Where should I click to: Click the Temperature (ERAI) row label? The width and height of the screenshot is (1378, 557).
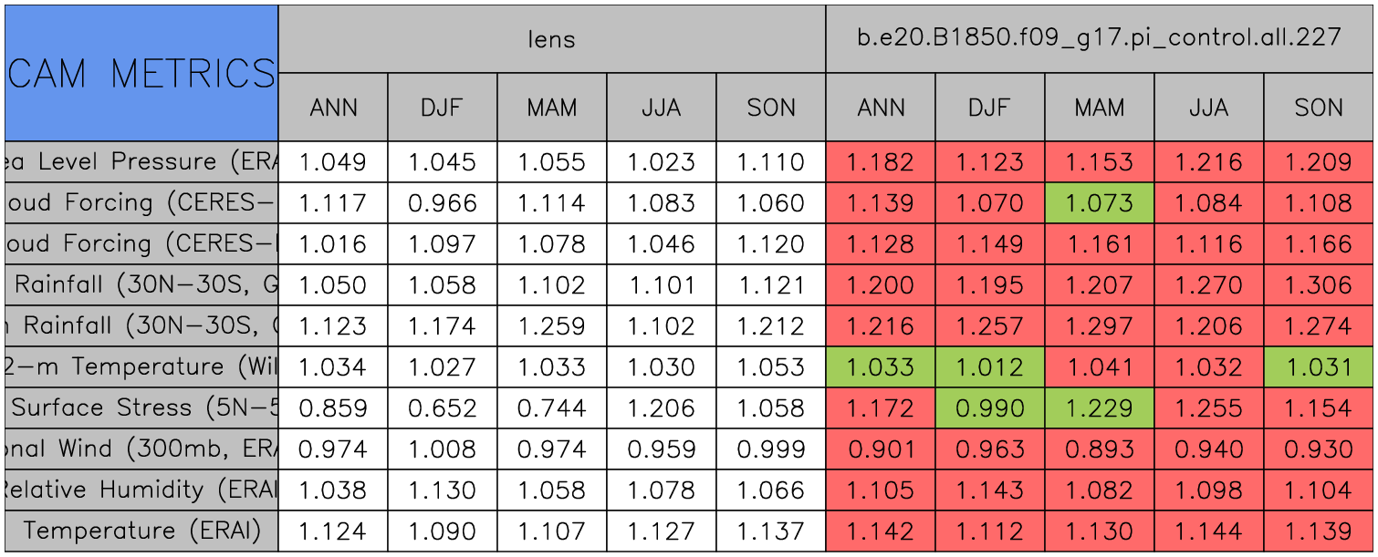click(141, 531)
